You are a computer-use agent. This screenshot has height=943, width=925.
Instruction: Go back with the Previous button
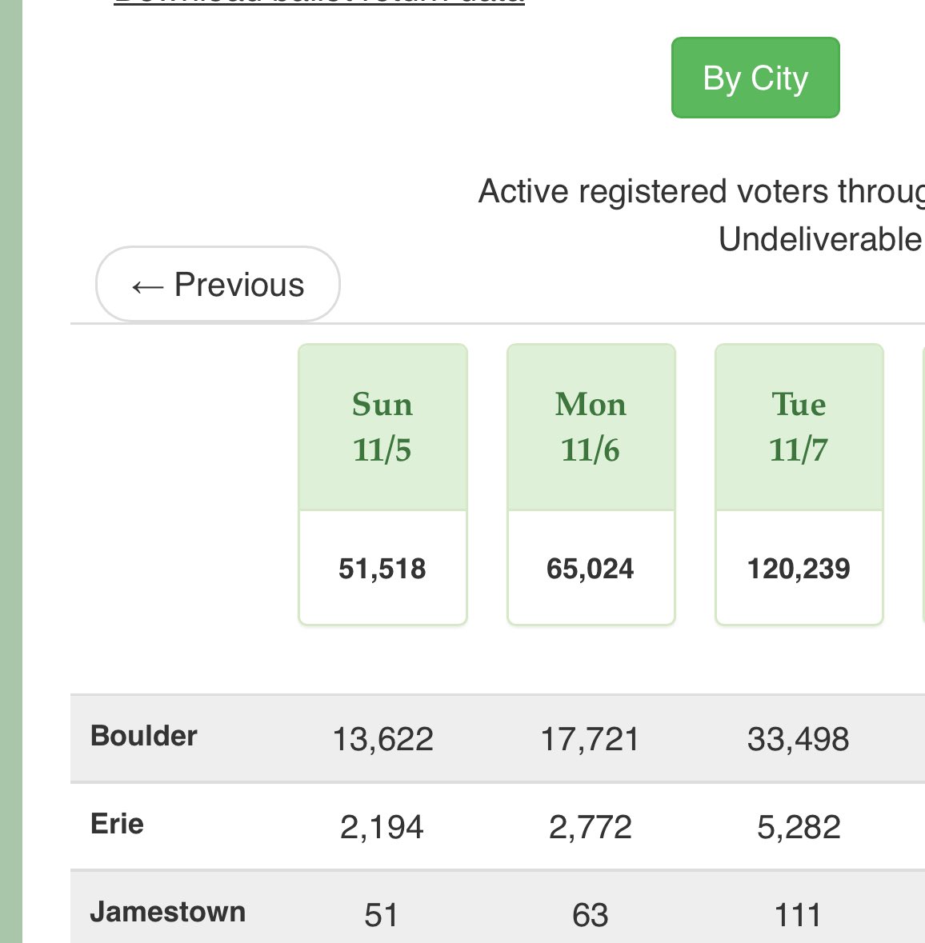click(x=218, y=284)
